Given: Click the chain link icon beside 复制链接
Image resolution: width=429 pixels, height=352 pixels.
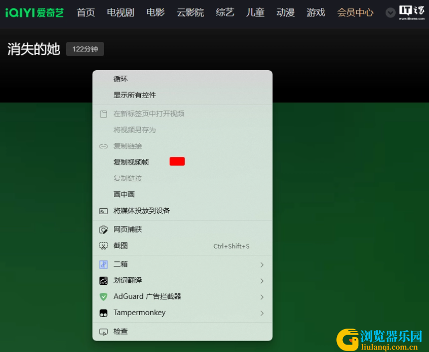Looking at the screenshot, I should 104,146.
